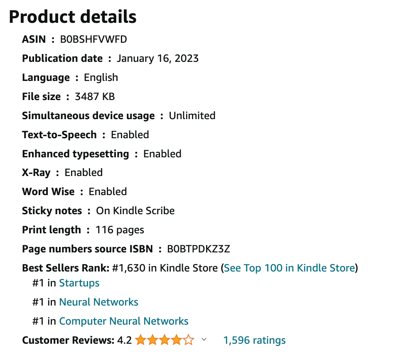The image size is (413, 362).
Task: Click the On Kindle Scribe text
Action: 135,211
